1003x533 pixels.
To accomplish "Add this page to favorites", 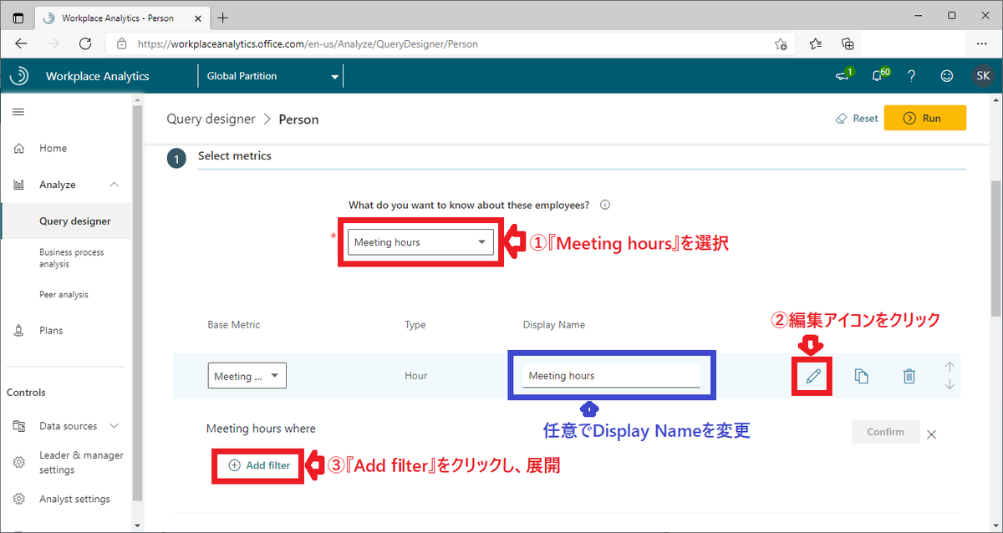I will click(781, 43).
